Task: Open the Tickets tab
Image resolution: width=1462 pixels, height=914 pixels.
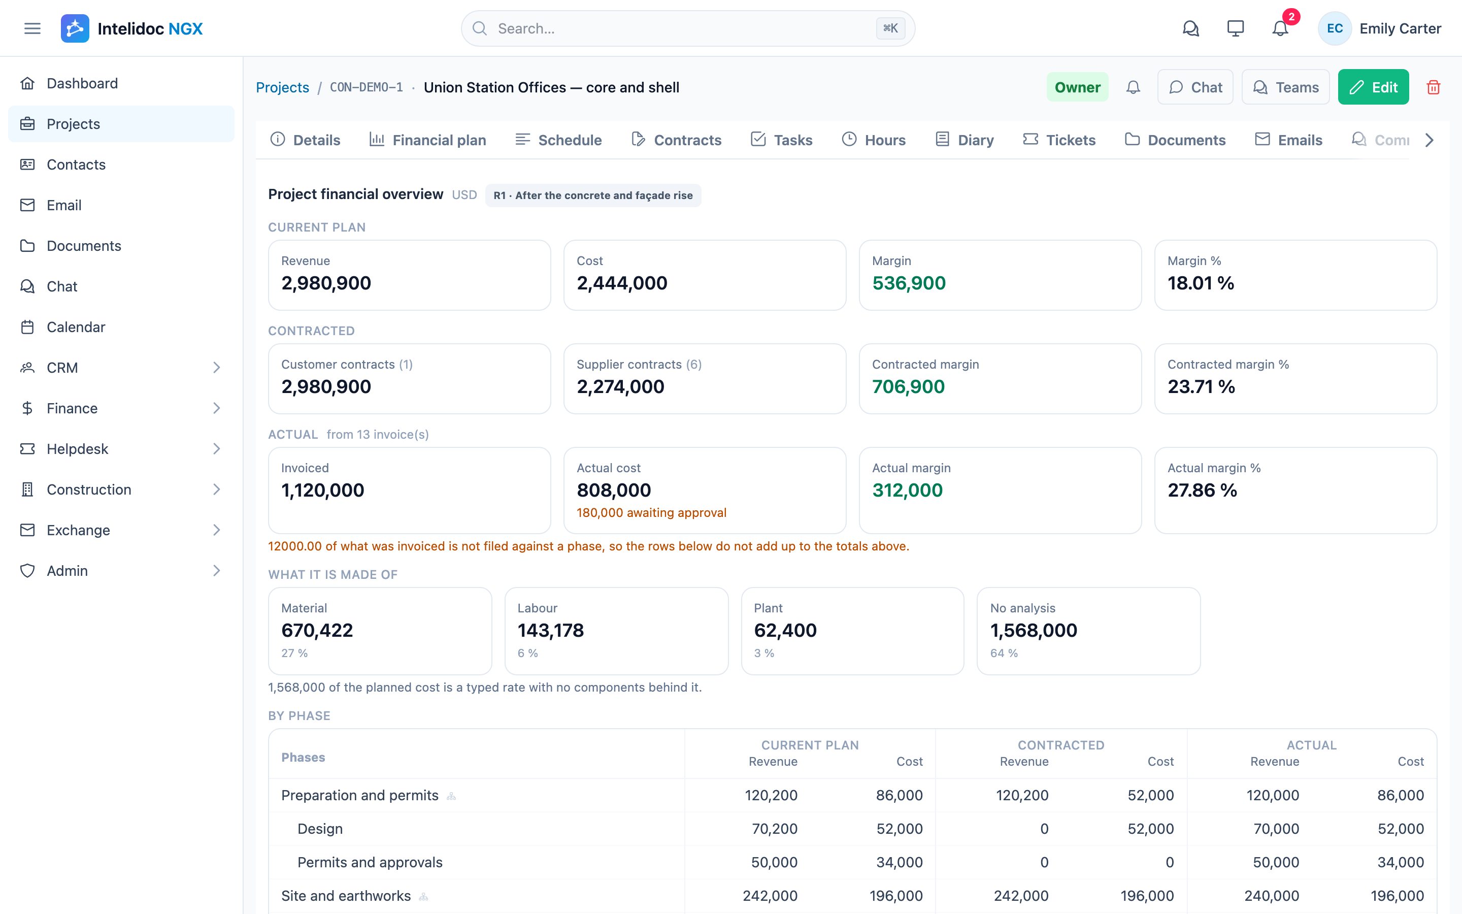Action: coord(1059,140)
